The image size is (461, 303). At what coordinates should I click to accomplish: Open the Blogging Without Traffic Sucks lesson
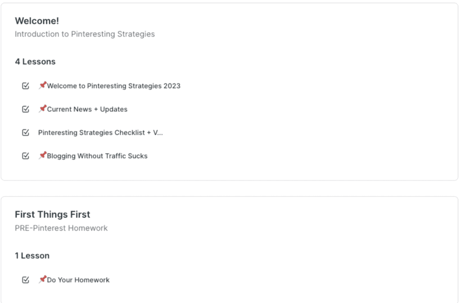(97, 156)
